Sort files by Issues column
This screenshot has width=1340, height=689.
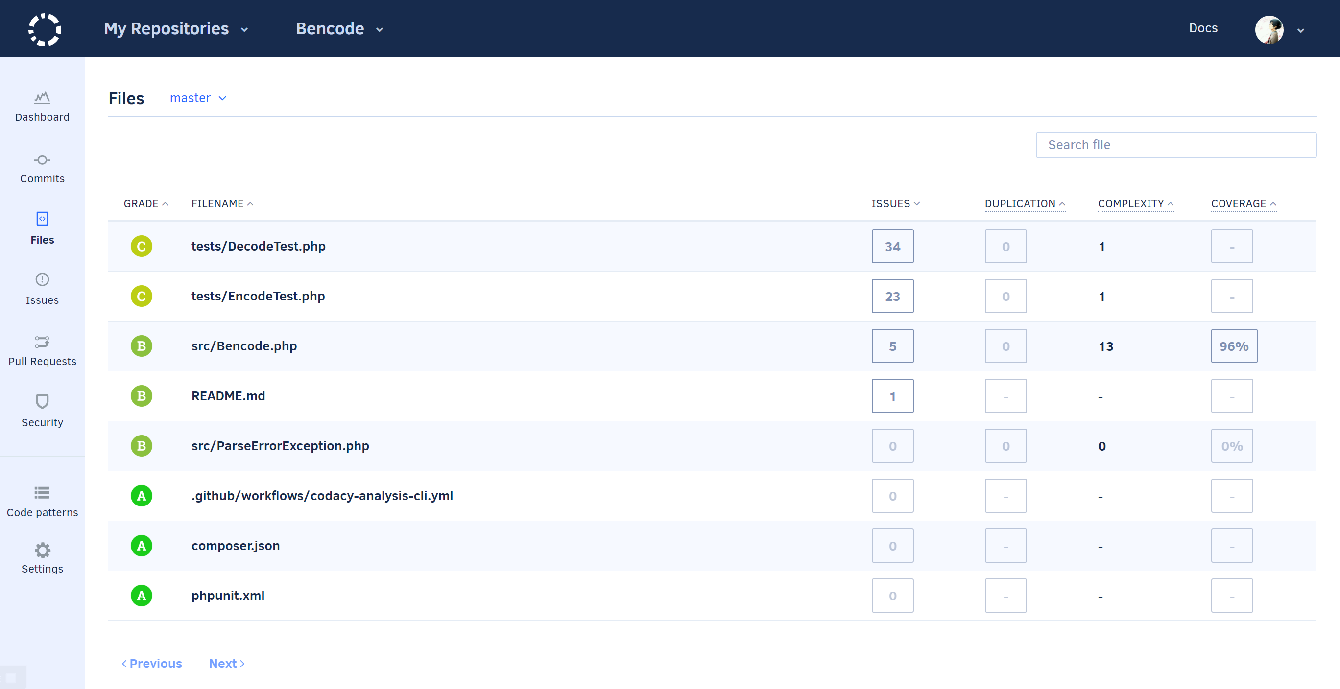click(896, 203)
